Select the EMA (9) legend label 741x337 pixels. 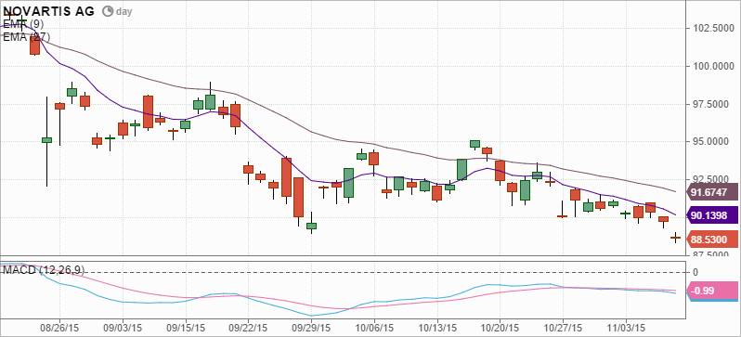point(24,23)
